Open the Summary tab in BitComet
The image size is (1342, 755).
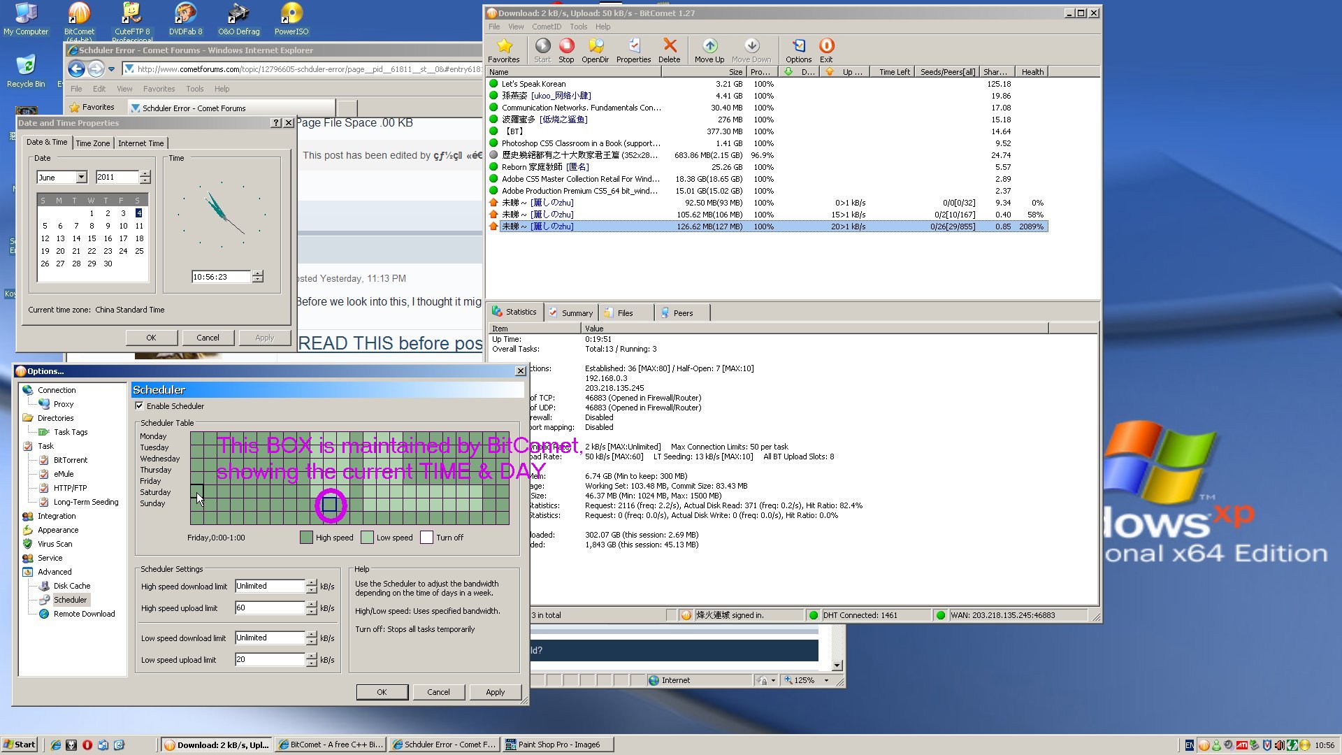[x=571, y=313]
